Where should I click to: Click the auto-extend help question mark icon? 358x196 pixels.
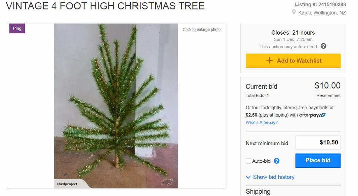(323, 46)
